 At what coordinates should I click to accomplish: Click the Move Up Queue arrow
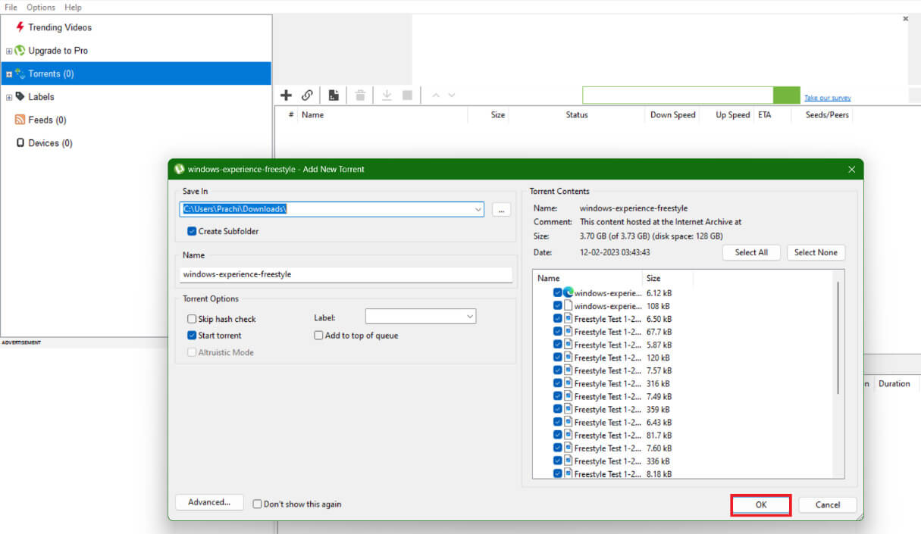435,95
